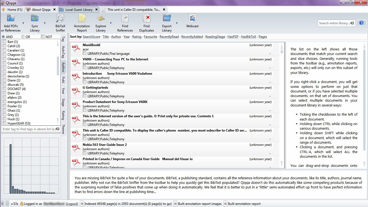
Task: Check the box for the Nokia E63 User Guide document
Action: (84, 153)
